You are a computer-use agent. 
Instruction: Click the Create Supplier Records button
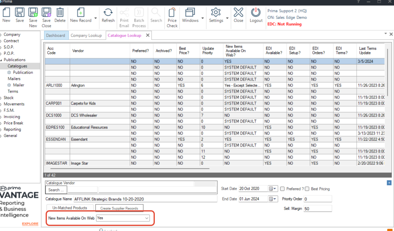(x=119, y=208)
